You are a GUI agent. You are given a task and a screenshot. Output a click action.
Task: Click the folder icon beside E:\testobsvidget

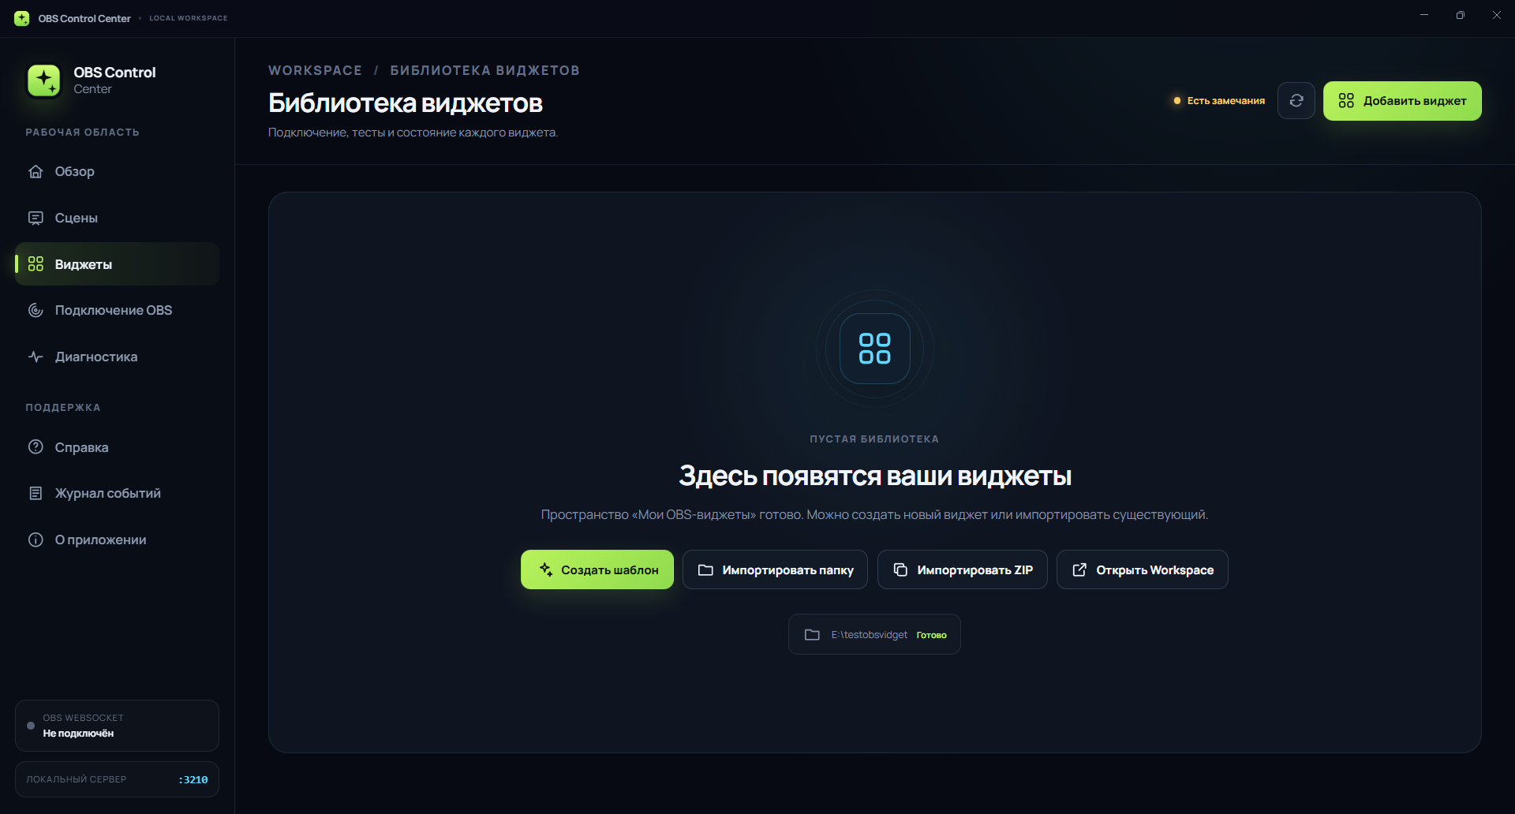point(812,634)
